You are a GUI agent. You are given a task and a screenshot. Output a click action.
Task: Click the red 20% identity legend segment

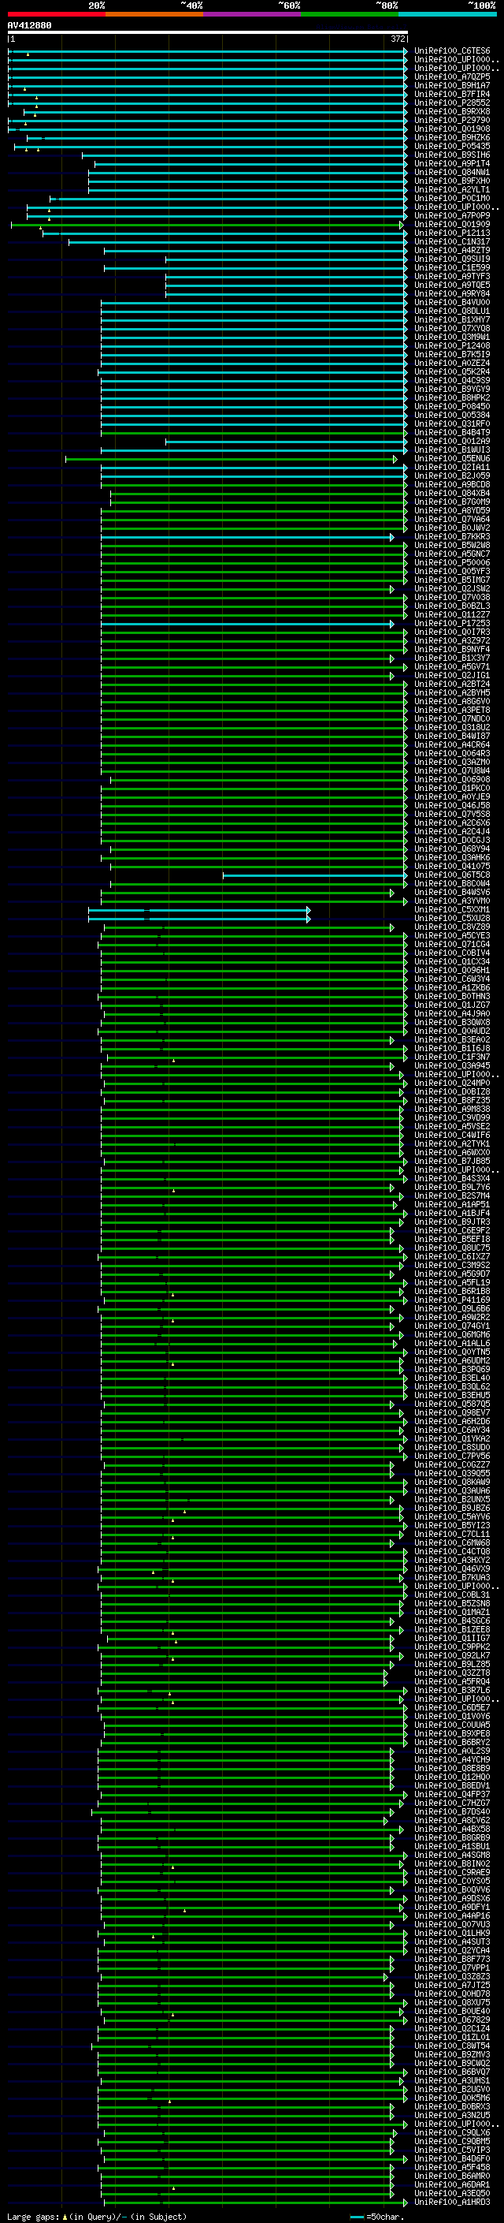(56, 14)
